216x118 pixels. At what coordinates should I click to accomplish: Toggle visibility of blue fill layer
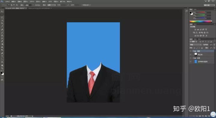click(191, 62)
